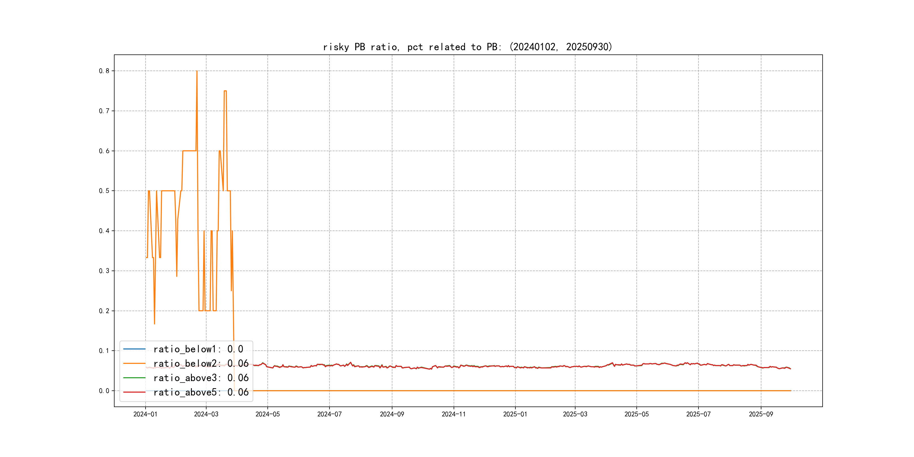Click the 0.0 y-axis tick label
This screenshot has height=457, width=914.
pos(104,391)
